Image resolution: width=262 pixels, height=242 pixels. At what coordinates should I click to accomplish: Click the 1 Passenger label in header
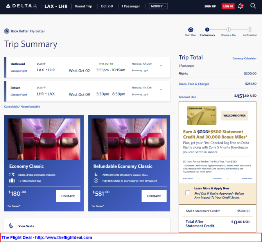pos(131,6)
